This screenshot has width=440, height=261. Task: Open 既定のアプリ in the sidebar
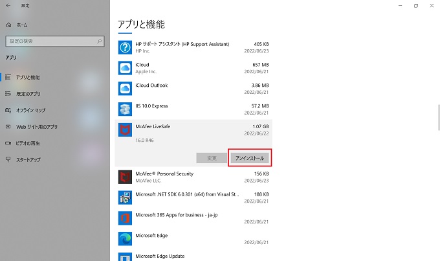[55, 94]
